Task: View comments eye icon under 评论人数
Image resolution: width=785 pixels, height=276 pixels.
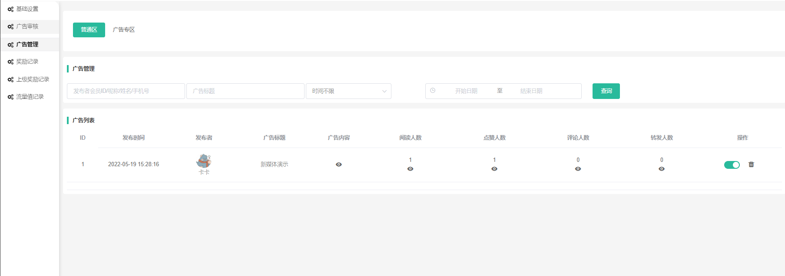Action: tap(578, 169)
